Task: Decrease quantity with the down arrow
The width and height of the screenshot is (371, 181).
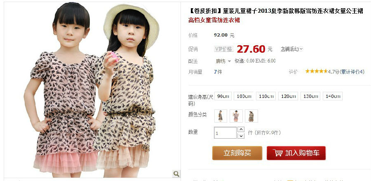Action: coord(241,136)
